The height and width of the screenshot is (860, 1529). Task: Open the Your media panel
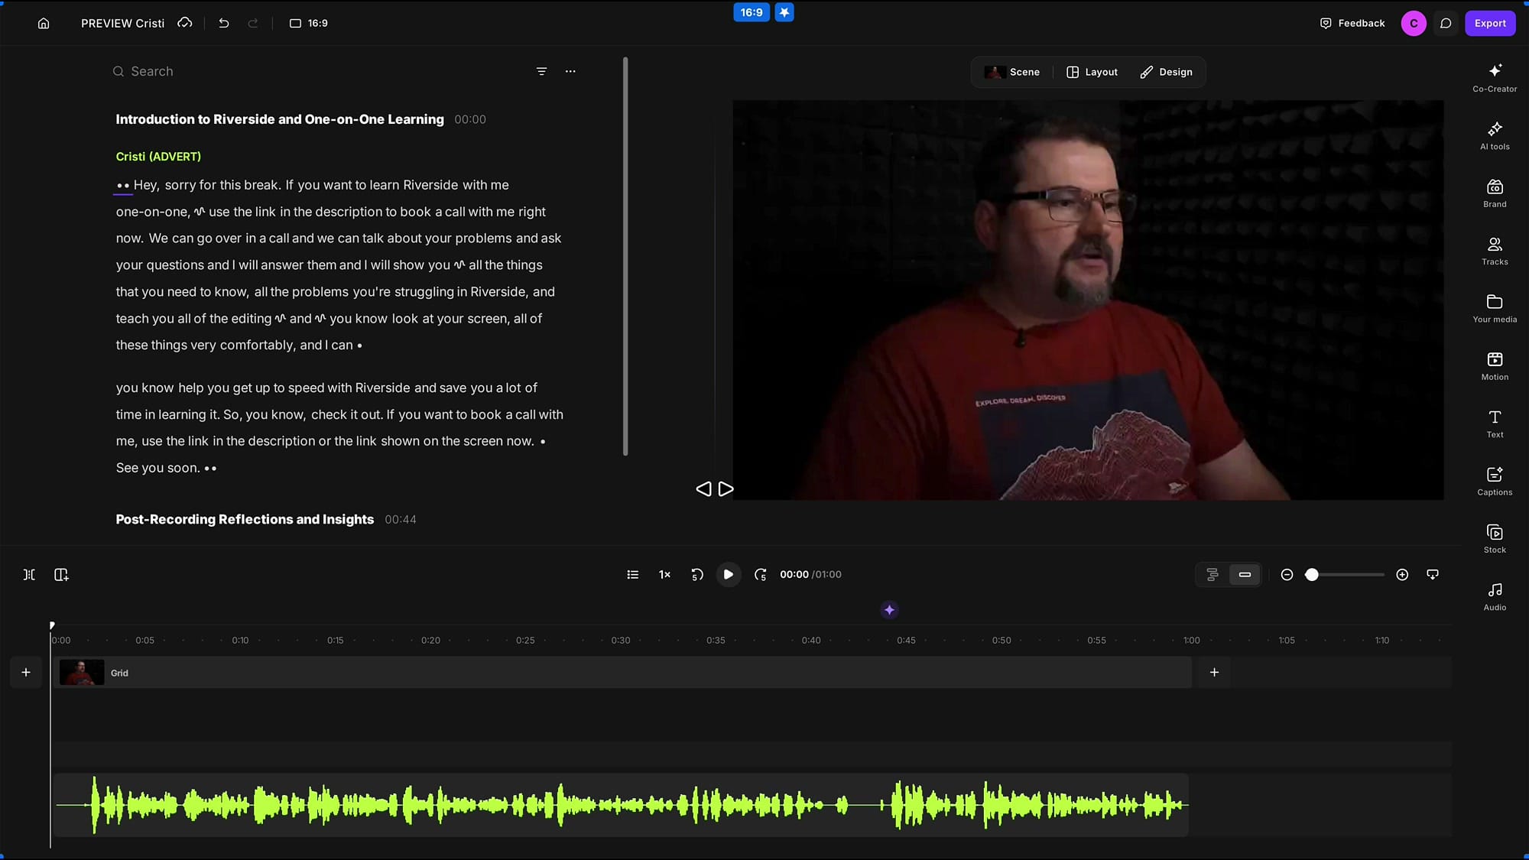(1495, 308)
